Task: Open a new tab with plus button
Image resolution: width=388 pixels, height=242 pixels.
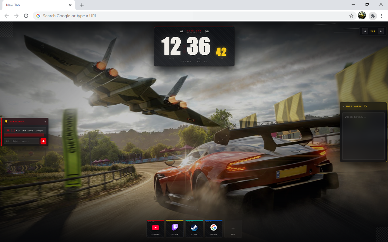Action: pyautogui.click(x=82, y=5)
